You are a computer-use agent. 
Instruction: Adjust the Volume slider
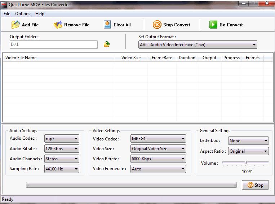point(245,163)
